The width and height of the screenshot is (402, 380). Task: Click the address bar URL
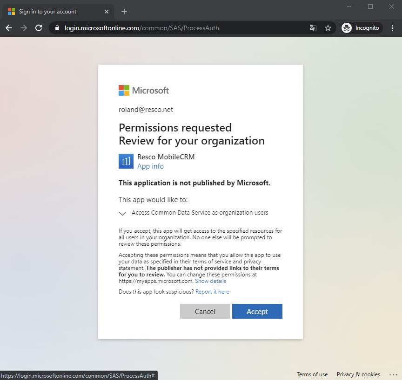[142, 28]
